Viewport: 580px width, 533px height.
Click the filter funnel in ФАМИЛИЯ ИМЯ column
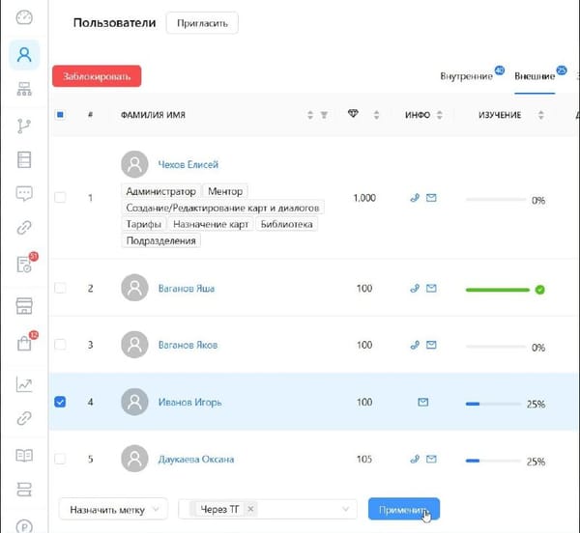[x=324, y=115]
